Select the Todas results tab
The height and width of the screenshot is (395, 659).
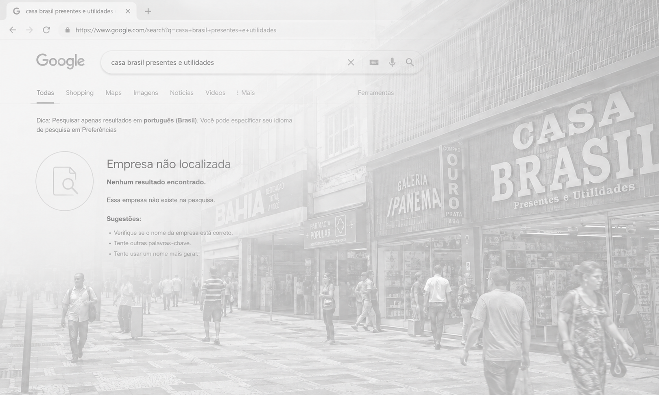(x=45, y=93)
